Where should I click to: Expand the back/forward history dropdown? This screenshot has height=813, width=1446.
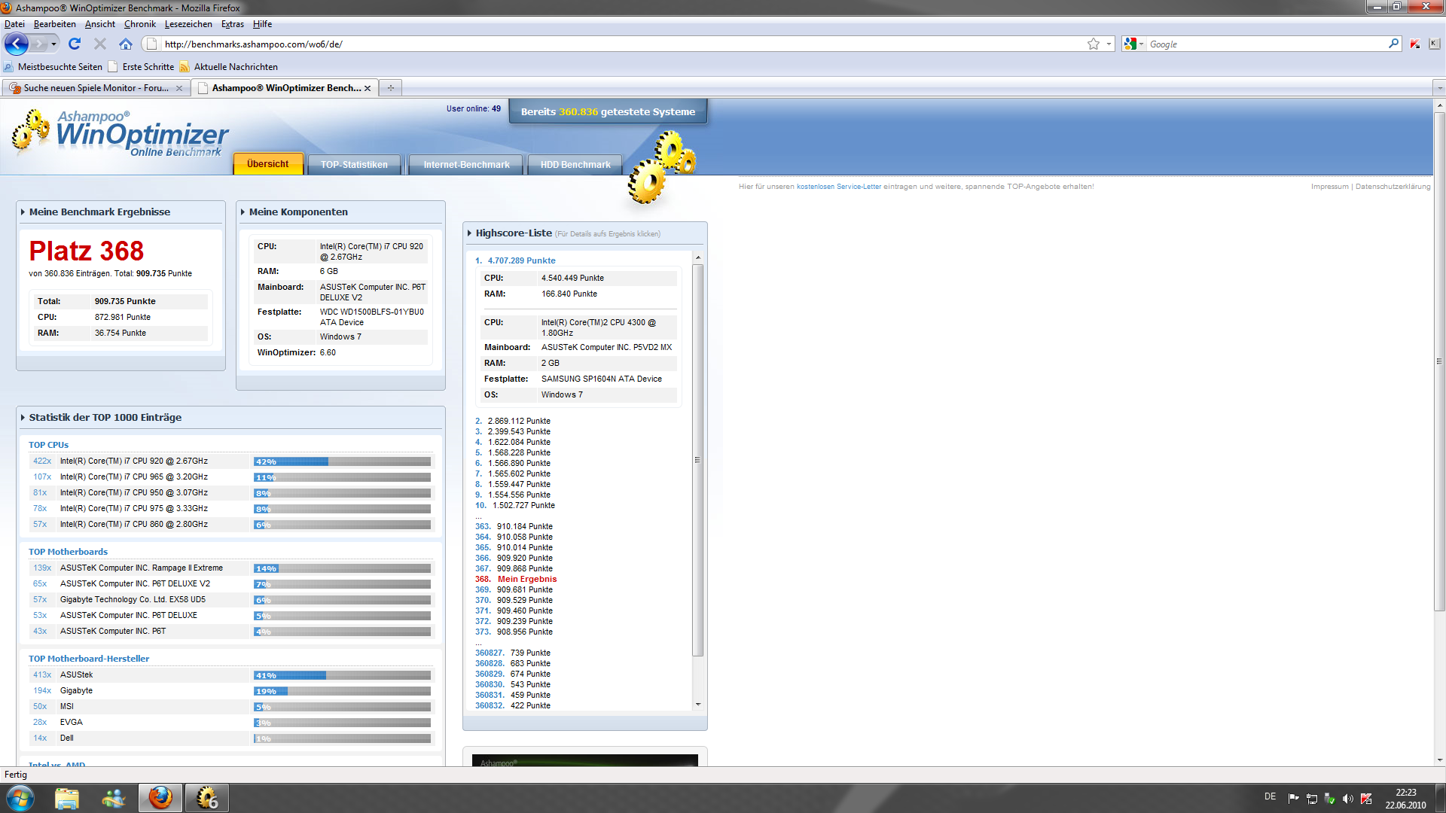tap(53, 44)
